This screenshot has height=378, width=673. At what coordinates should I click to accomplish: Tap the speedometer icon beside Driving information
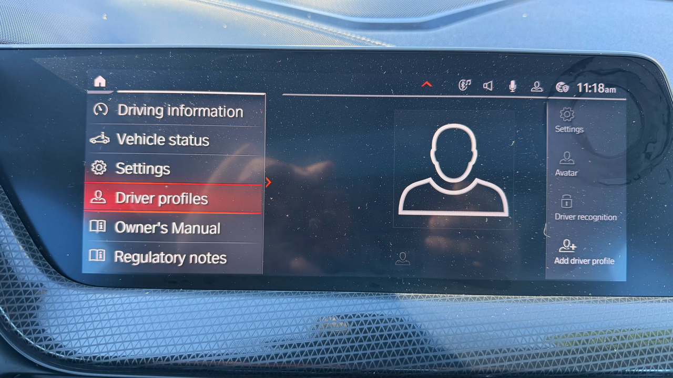(x=100, y=109)
